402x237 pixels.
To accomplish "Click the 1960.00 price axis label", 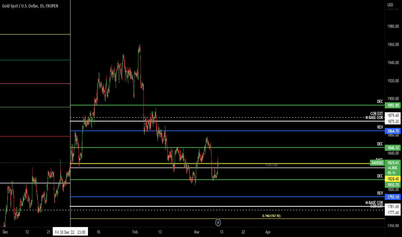I will (393, 44).
